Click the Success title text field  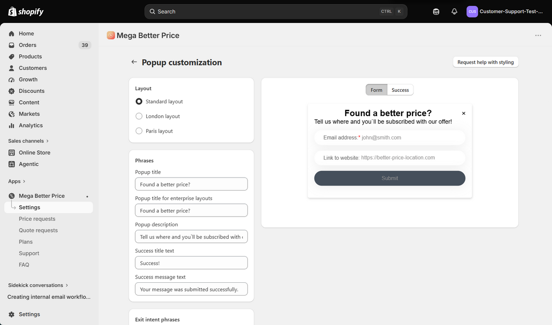click(191, 263)
